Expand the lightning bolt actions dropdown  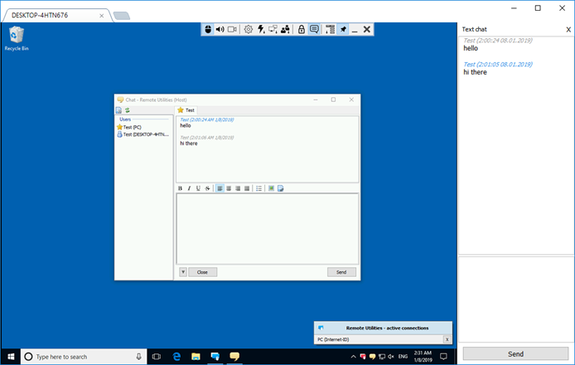pyautogui.click(x=261, y=29)
